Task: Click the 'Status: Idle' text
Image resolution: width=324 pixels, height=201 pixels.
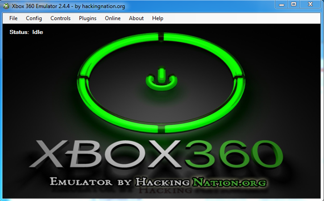Action: click(26, 32)
